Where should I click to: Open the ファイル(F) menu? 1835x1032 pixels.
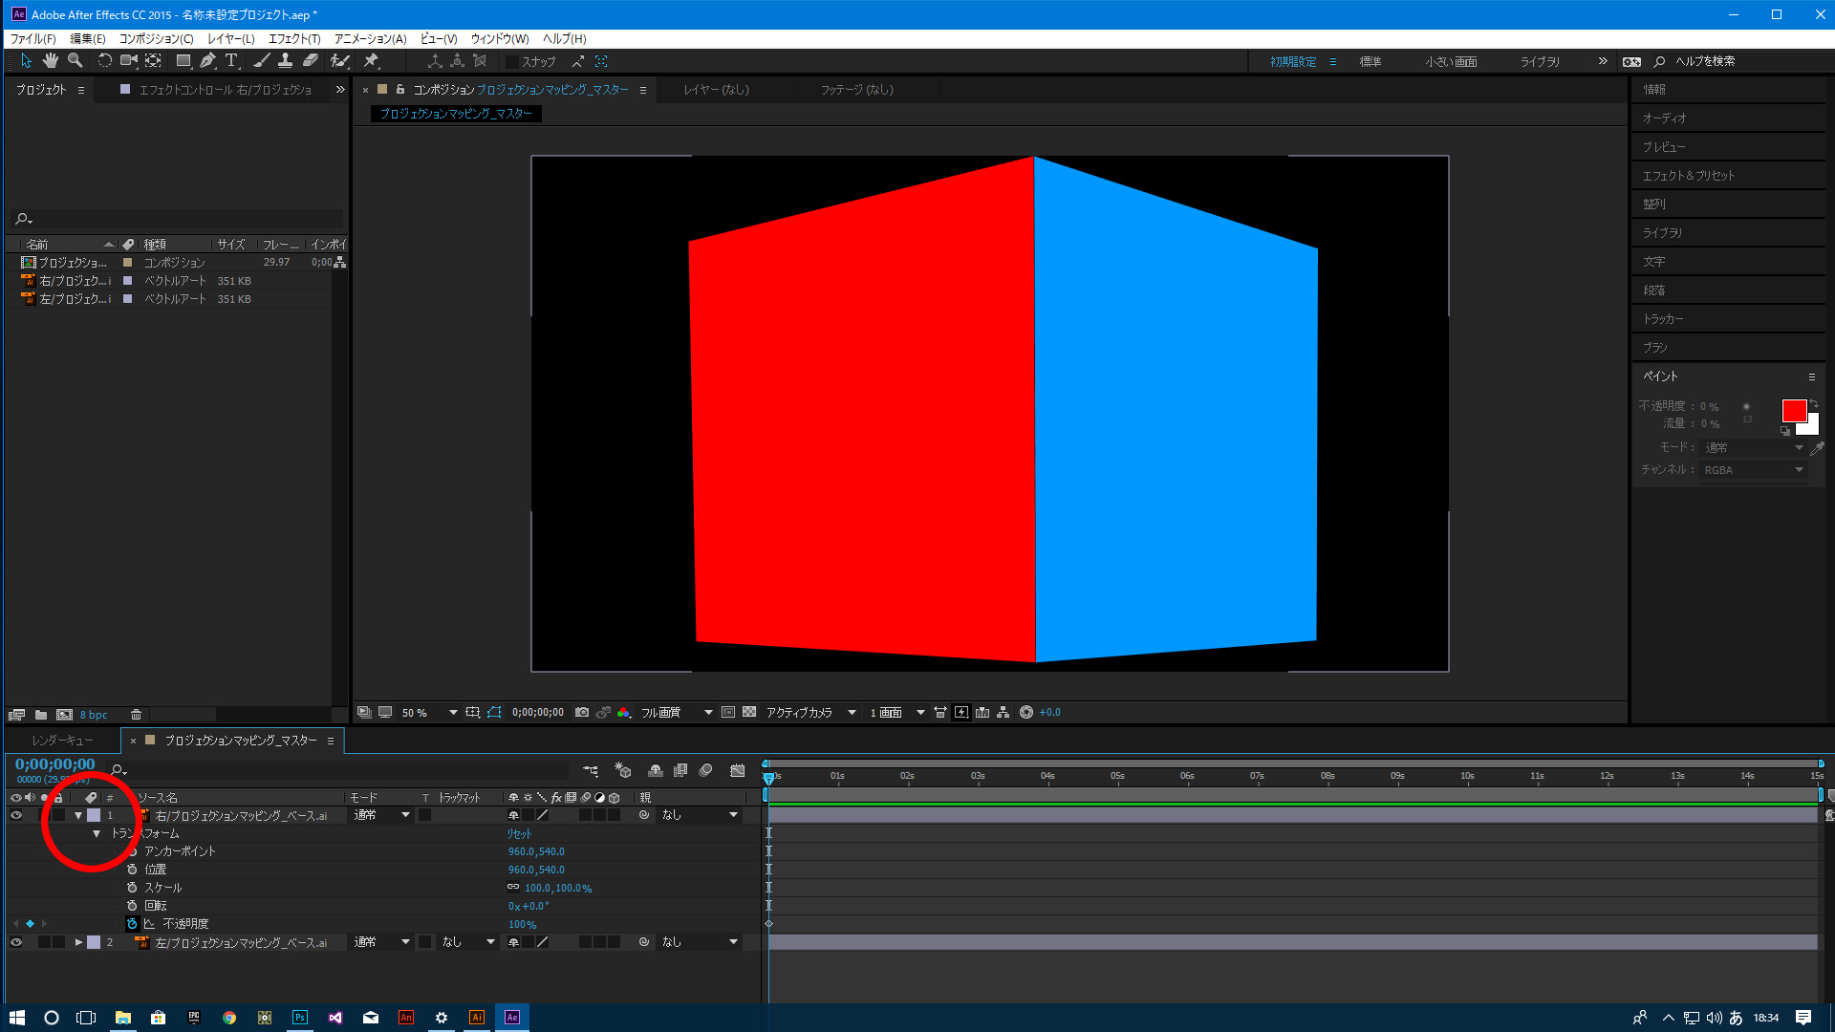(32, 38)
